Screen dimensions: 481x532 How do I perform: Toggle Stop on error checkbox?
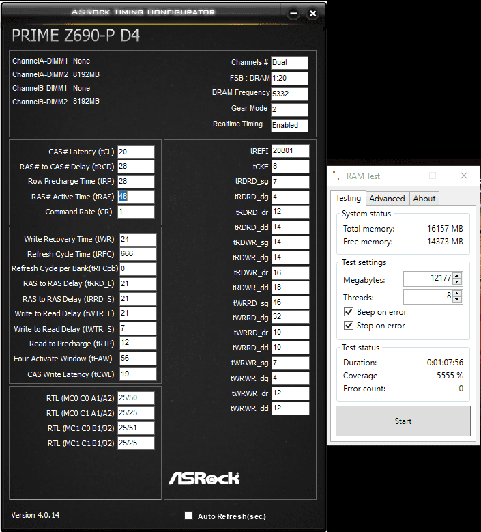pos(349,325)
